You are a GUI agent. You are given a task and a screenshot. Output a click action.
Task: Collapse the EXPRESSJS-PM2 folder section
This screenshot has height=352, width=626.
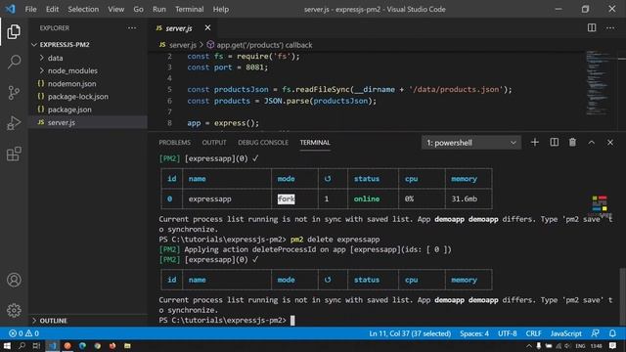[88, 44]
